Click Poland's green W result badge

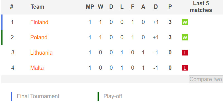click(185, 38)
